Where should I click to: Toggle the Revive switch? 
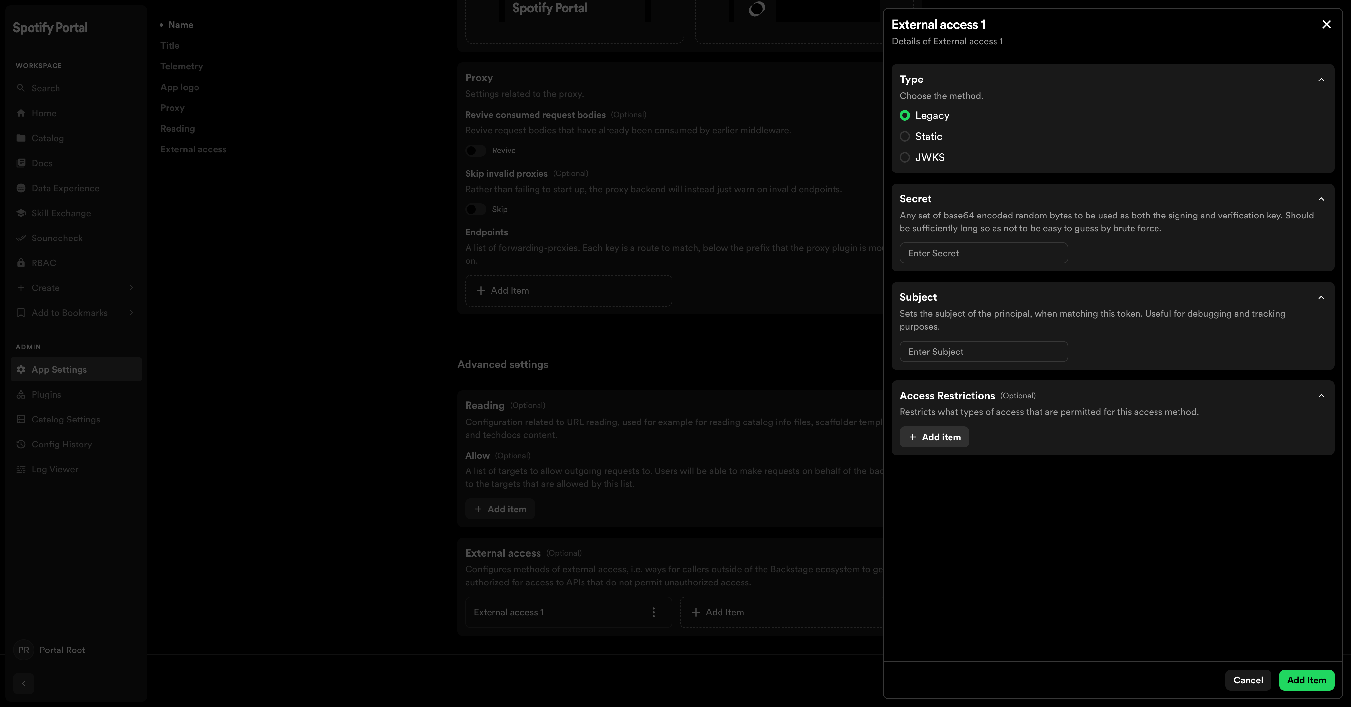(x=476, y=150)
